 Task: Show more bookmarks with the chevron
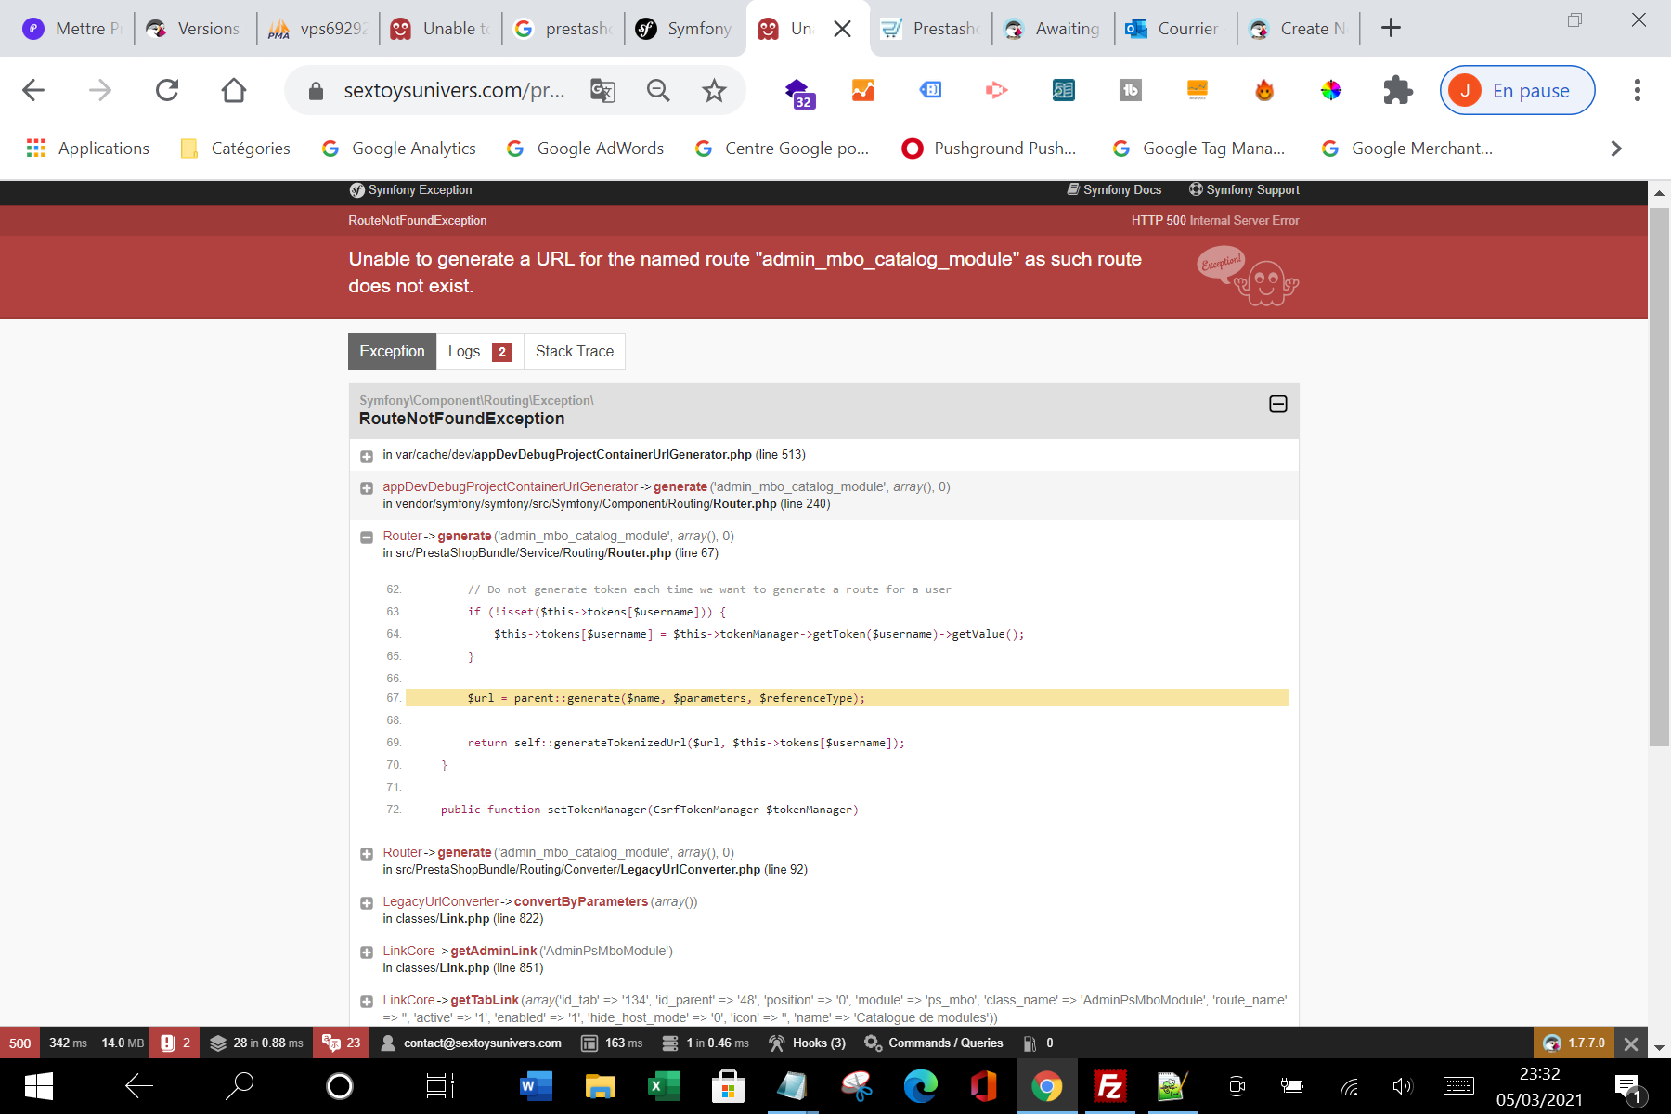[1616, 149]
